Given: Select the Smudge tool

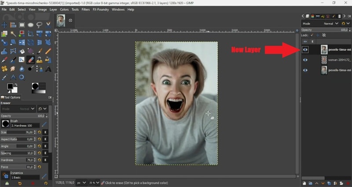Looking at the screenshot, I should point(13,68).
